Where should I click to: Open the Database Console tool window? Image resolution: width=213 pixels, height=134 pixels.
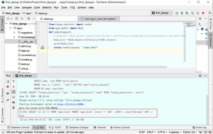click(18, 127)
